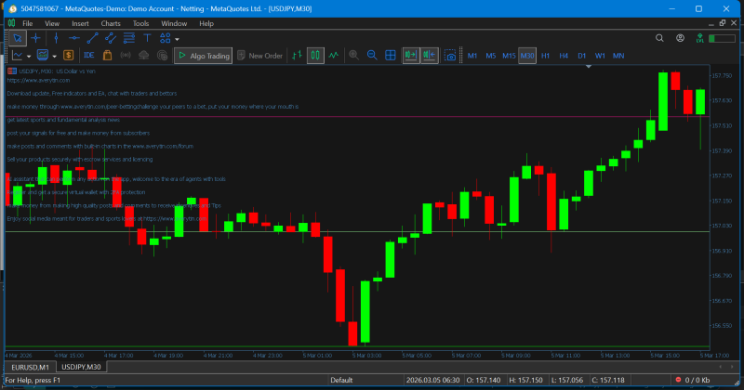Open the File menu

click(28, 23)
